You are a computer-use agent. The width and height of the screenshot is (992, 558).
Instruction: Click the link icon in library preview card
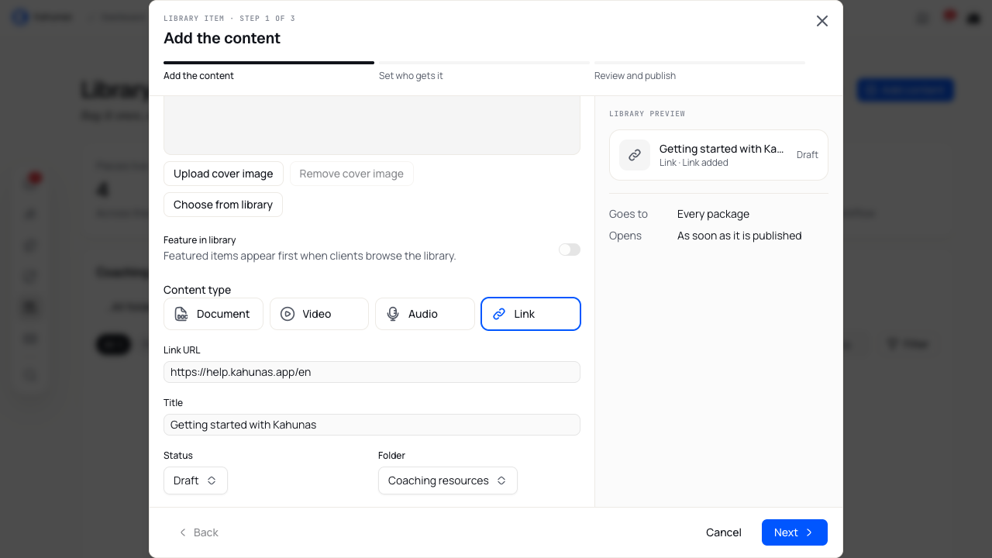(635, 155)
